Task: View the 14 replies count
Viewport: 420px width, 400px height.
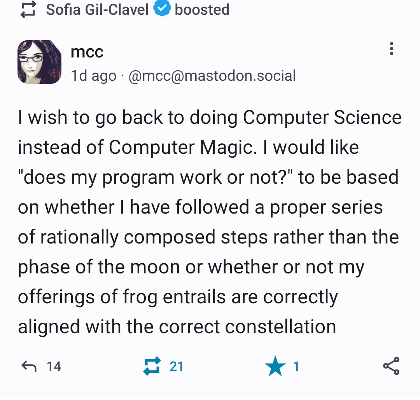Action: pyautogui.click(x=54, y=366)
